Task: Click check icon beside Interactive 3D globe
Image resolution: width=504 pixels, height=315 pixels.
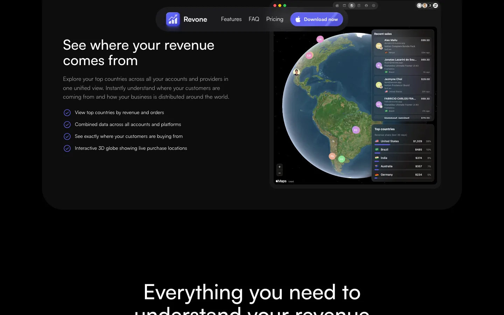Action: point(67,148)
